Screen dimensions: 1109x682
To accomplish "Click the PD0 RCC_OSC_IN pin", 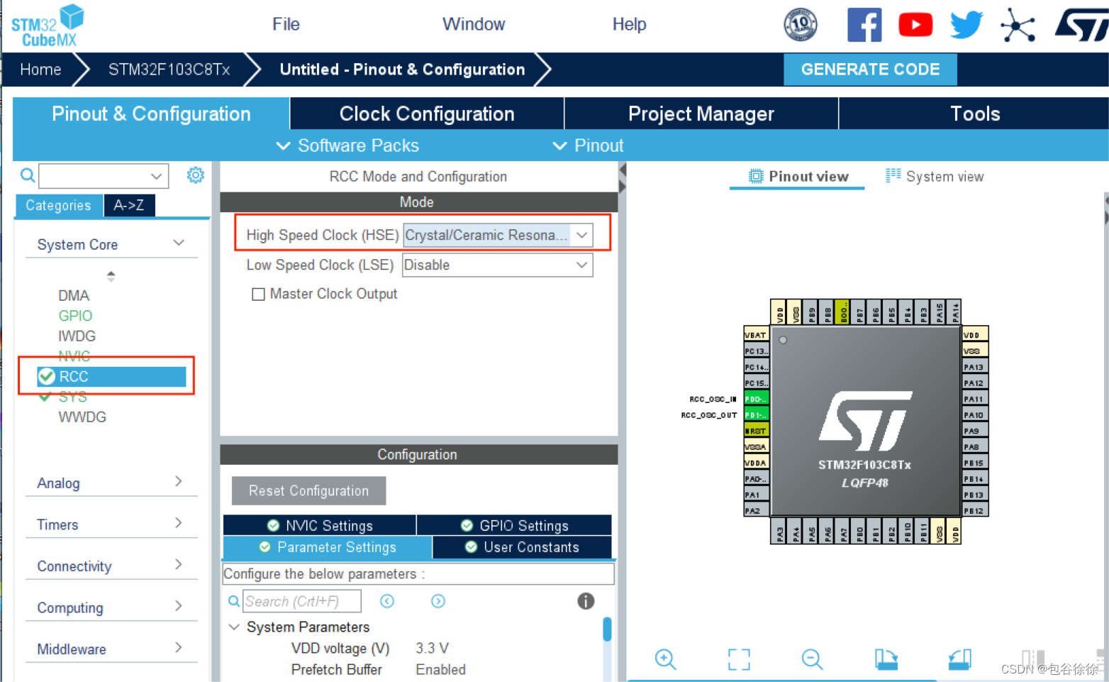I will tap(757, 399).
